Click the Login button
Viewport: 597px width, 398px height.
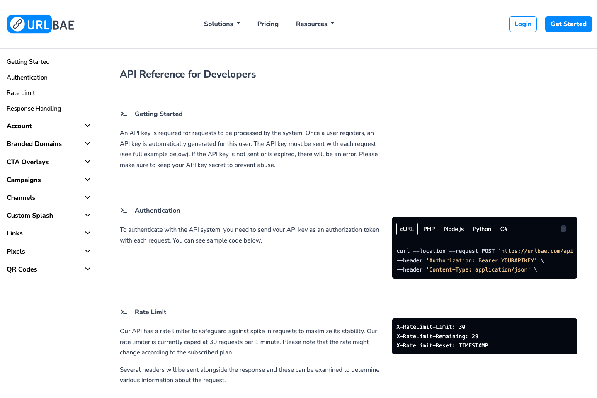523,24
